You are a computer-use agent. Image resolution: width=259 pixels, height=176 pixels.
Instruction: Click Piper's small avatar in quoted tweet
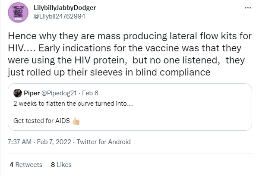(18, 93)
